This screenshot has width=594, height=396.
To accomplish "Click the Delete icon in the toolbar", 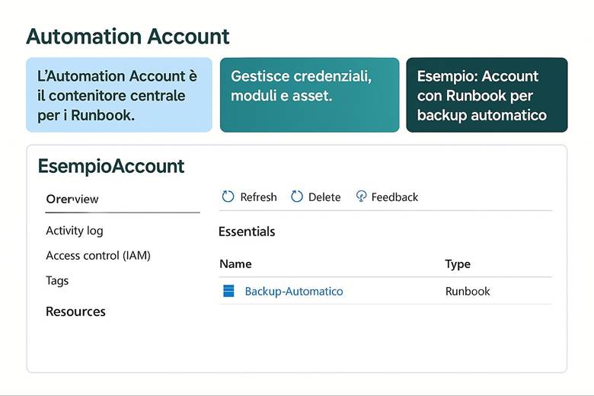I will pos(297,197).
